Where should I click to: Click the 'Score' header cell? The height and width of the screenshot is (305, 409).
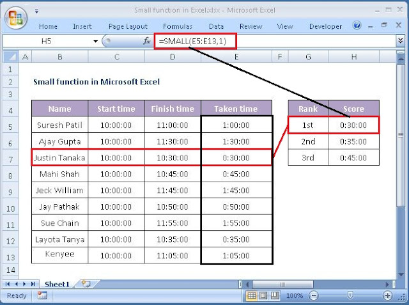353,109
